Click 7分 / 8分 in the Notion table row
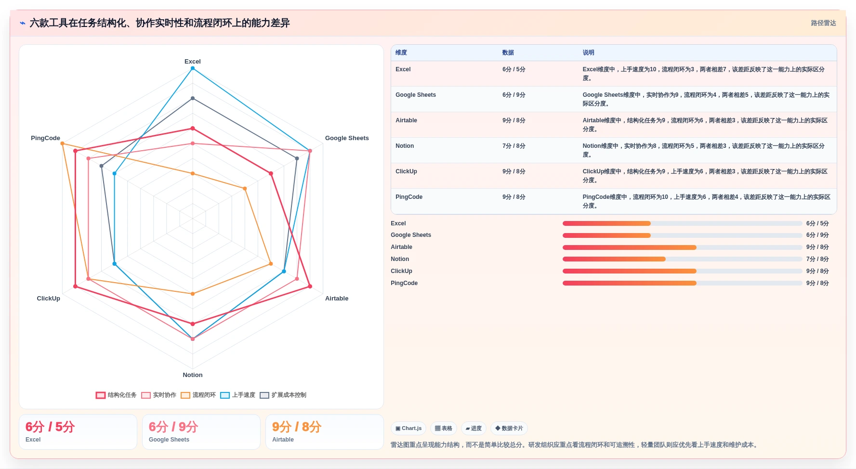The height and width of the screenshot is (469, 856). pyautogui.click(x=514, y=146)
